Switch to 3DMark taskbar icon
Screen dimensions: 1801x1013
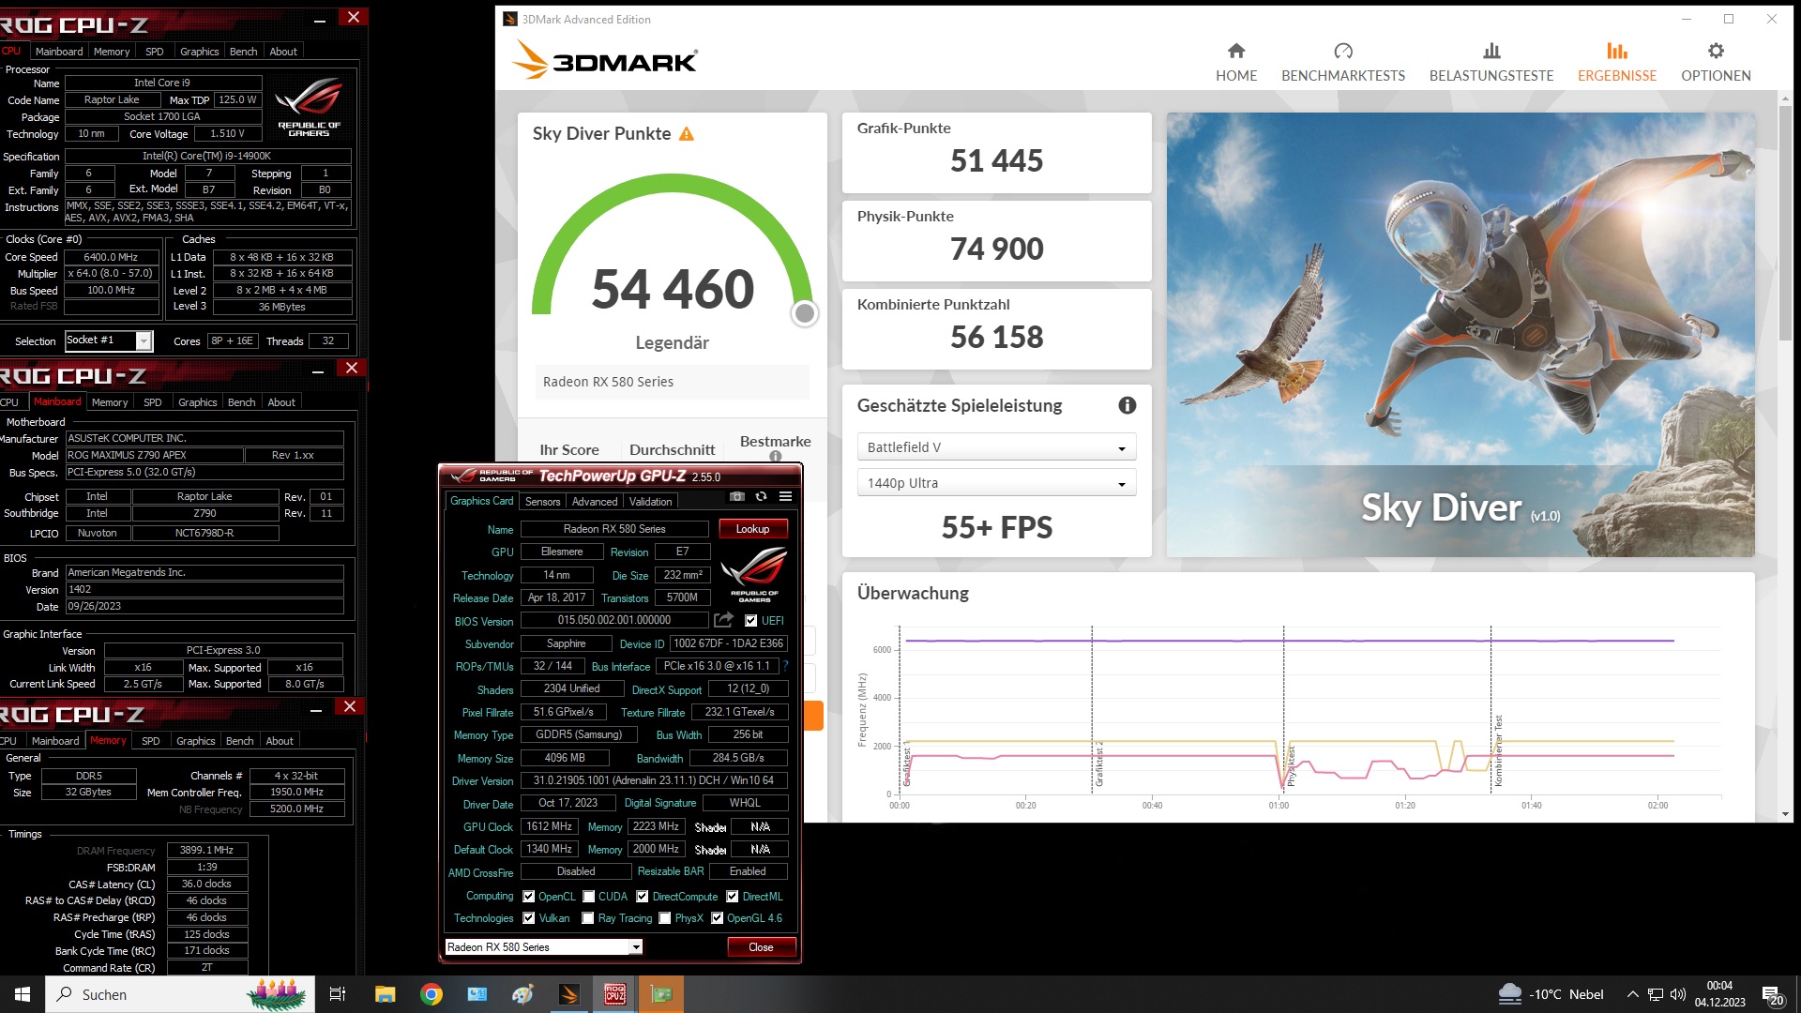tap(568, 994)
